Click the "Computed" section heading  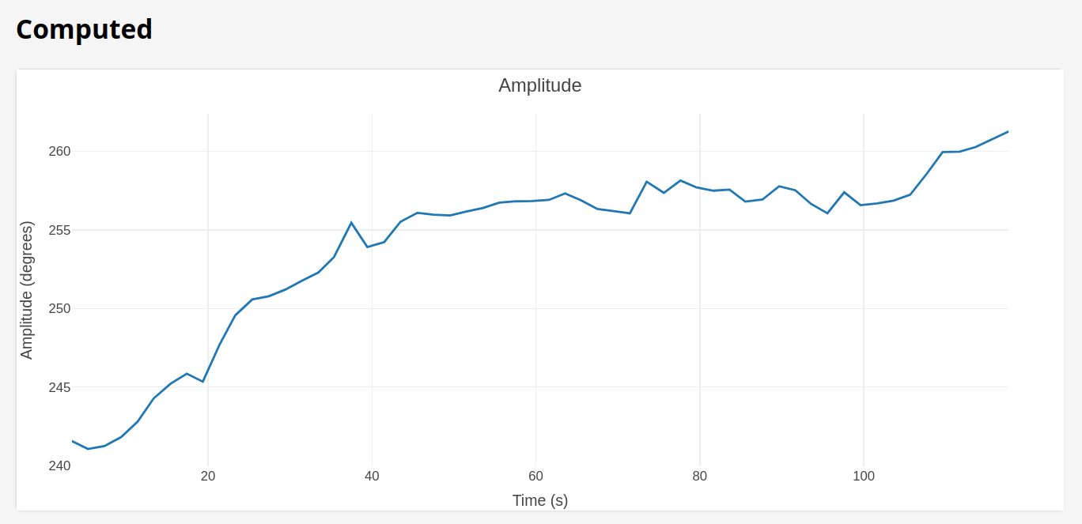point(84,29)
